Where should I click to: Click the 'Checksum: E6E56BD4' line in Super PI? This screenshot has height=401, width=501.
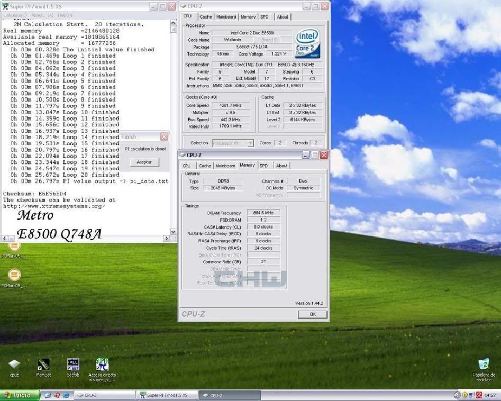click(x=35, y=194)
